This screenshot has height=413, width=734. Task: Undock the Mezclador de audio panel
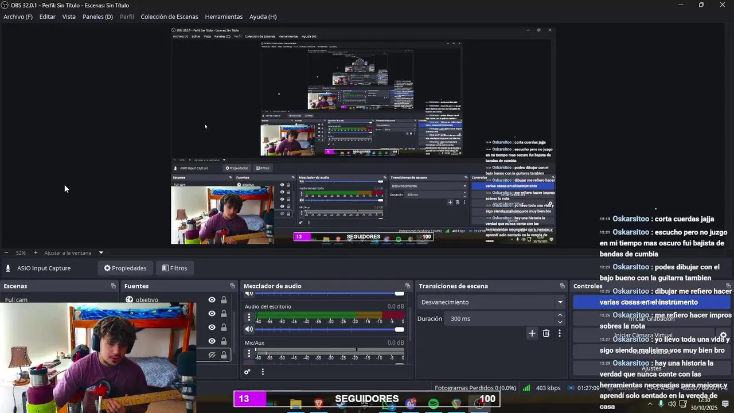coord(408,286)
